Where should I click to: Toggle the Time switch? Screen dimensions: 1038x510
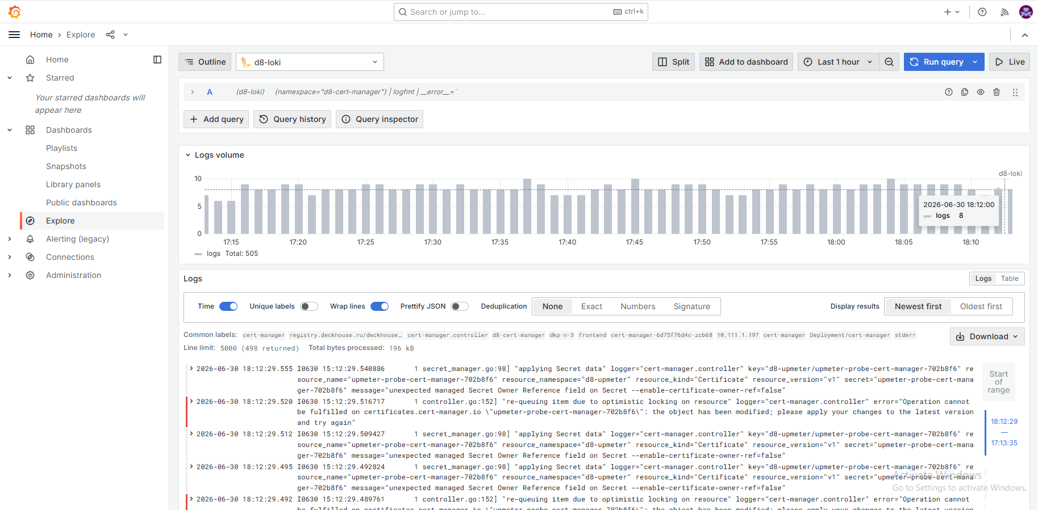(228, 306)
